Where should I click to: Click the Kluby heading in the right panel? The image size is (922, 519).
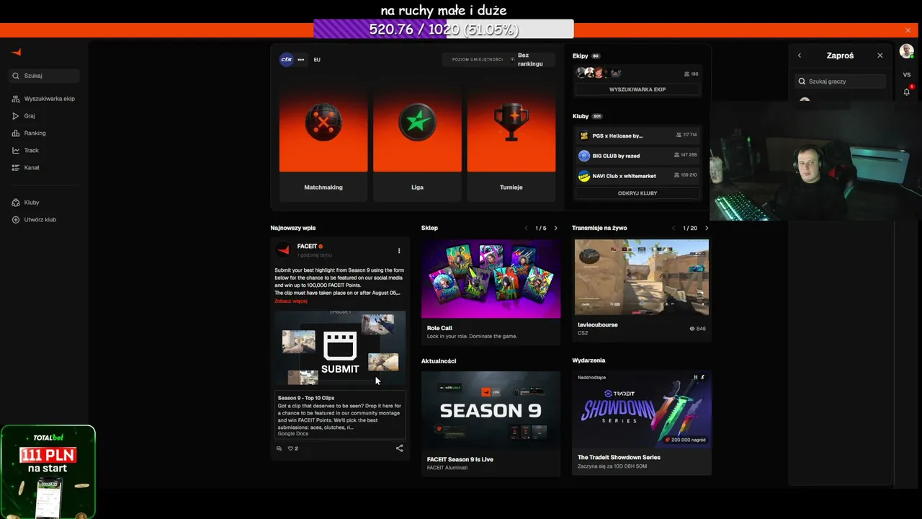[581, 116]
